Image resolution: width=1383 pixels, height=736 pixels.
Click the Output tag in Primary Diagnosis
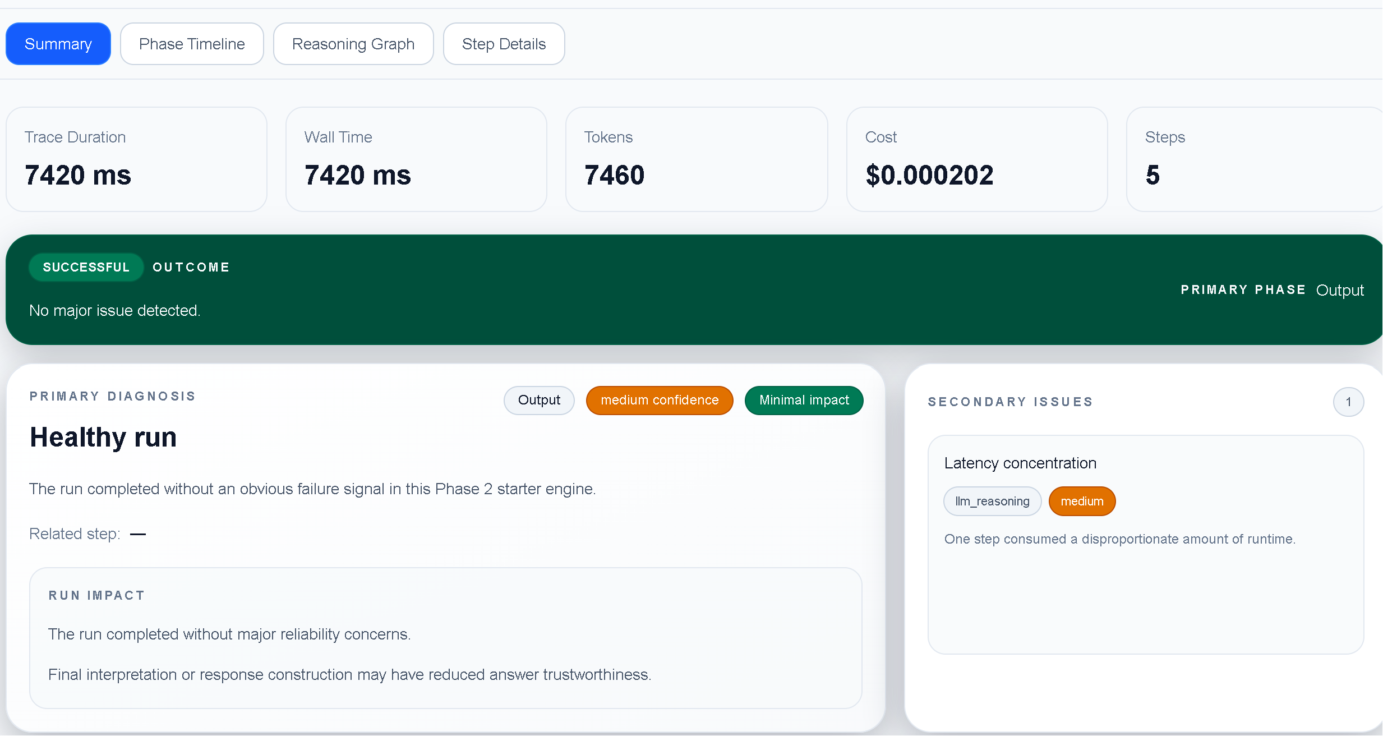[x=539, y=400]
